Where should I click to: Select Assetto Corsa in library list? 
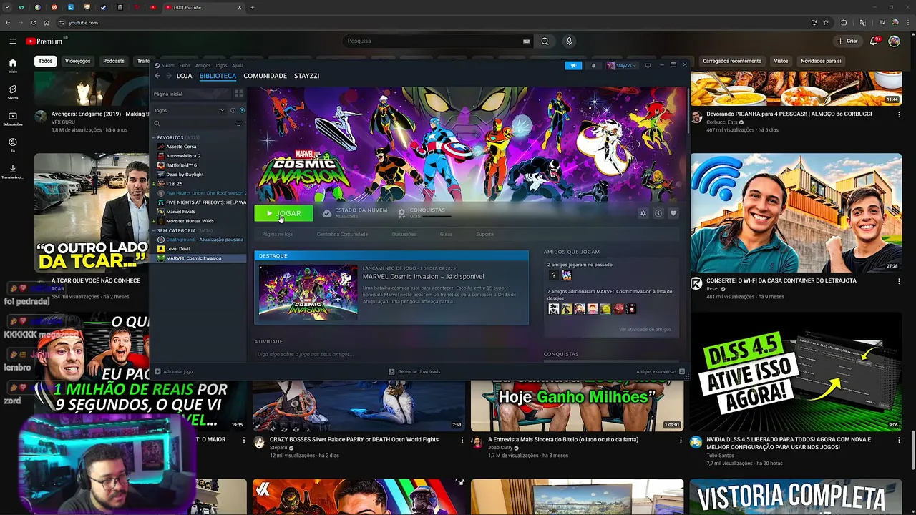tap(181, 147)
